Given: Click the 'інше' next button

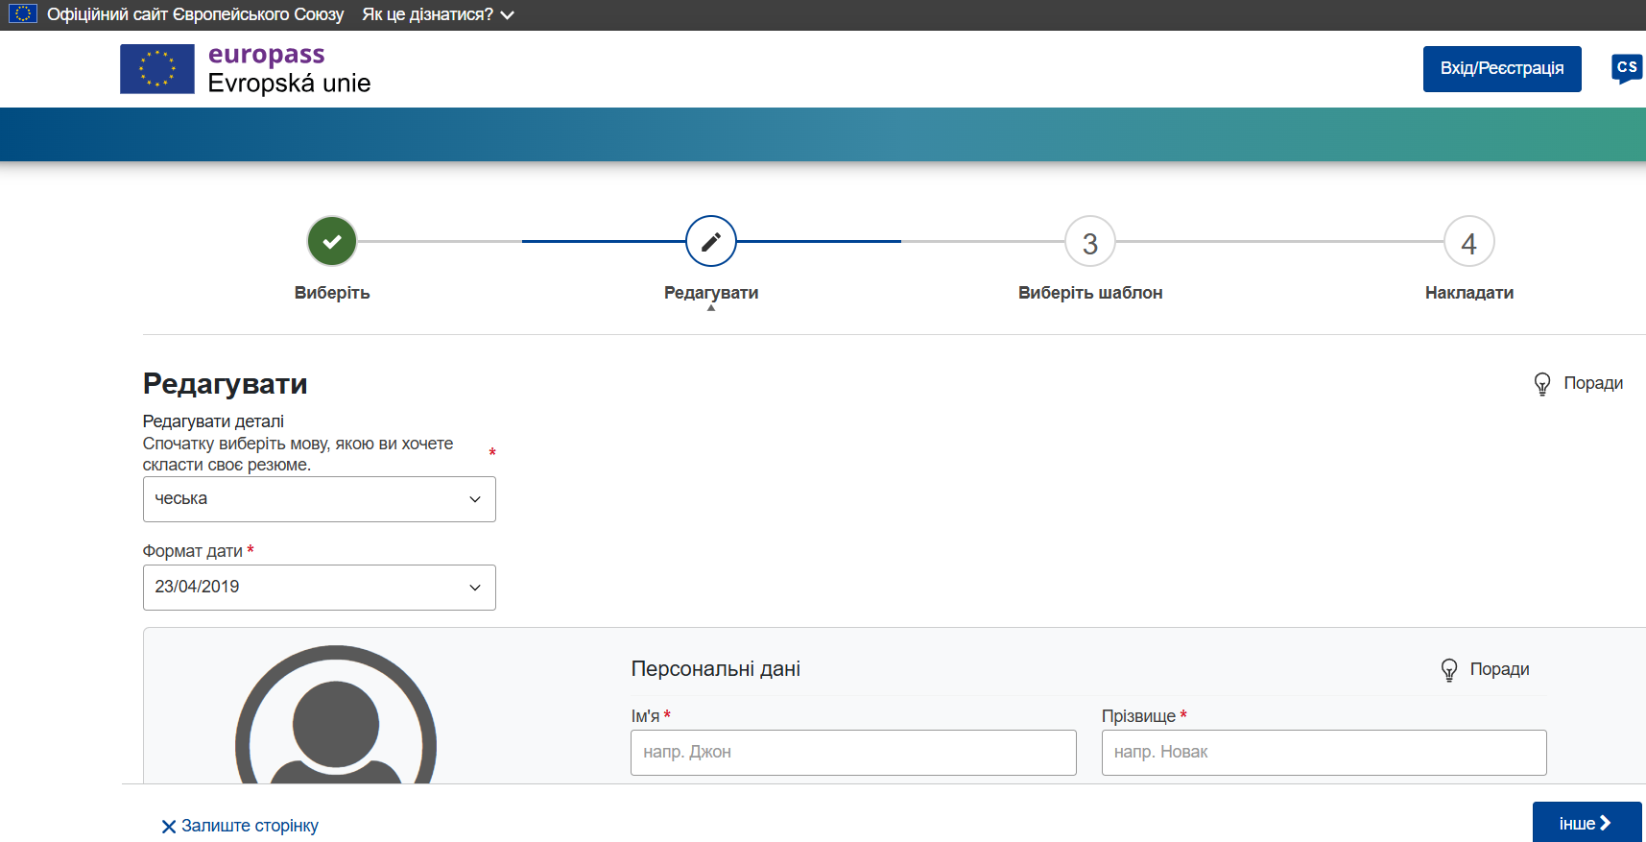Looking at the screenshot, I should (x=1586, y=823).
